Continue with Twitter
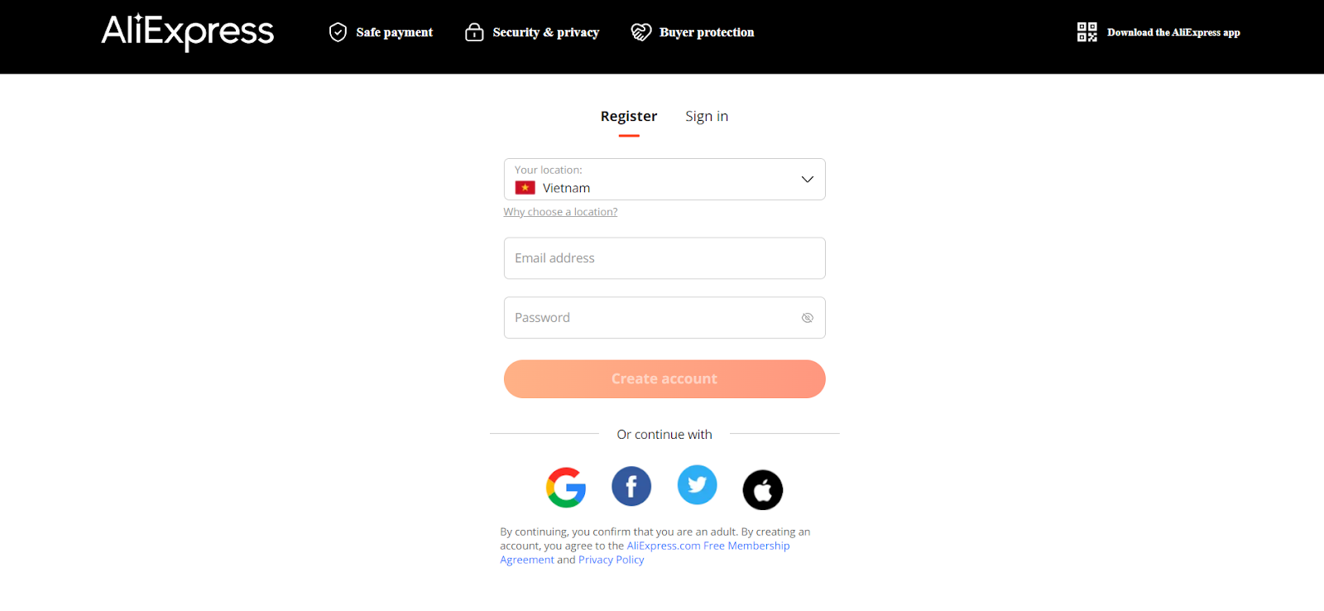 pyautogui.click(x=697, y=486)
